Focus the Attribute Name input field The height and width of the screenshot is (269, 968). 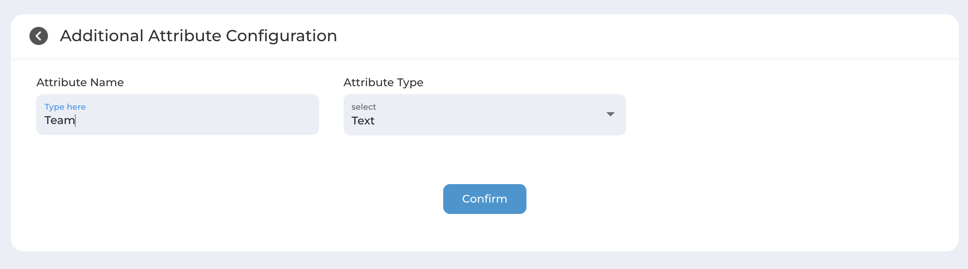(177, 115)
